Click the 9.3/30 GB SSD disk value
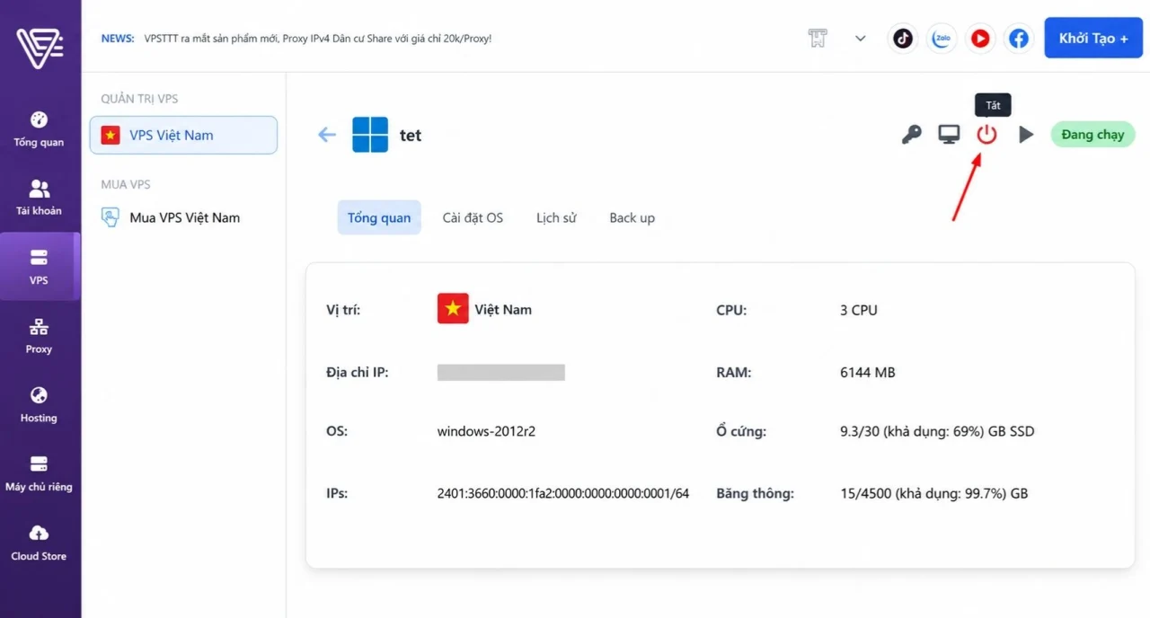This screenshot has width=1150, height=618. pos(937,431)
